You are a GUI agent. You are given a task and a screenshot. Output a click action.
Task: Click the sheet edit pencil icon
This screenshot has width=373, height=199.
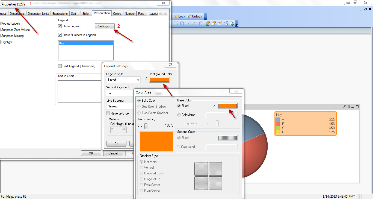pos(220,24)
